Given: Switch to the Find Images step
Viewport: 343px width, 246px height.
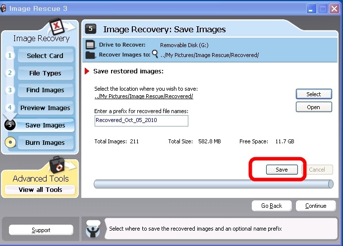Looking at the screenshot, I should [x=45, y=90].
